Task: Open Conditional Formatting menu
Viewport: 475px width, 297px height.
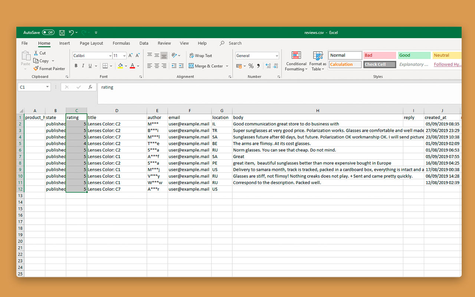Action: point(296,61)
